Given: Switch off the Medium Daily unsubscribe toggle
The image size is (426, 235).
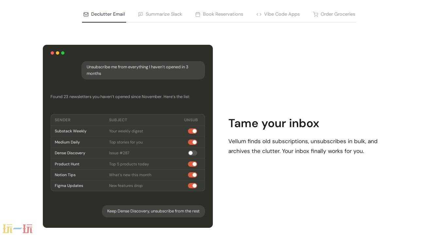Looking at the screenshot, I should click(x=192, y=142).
